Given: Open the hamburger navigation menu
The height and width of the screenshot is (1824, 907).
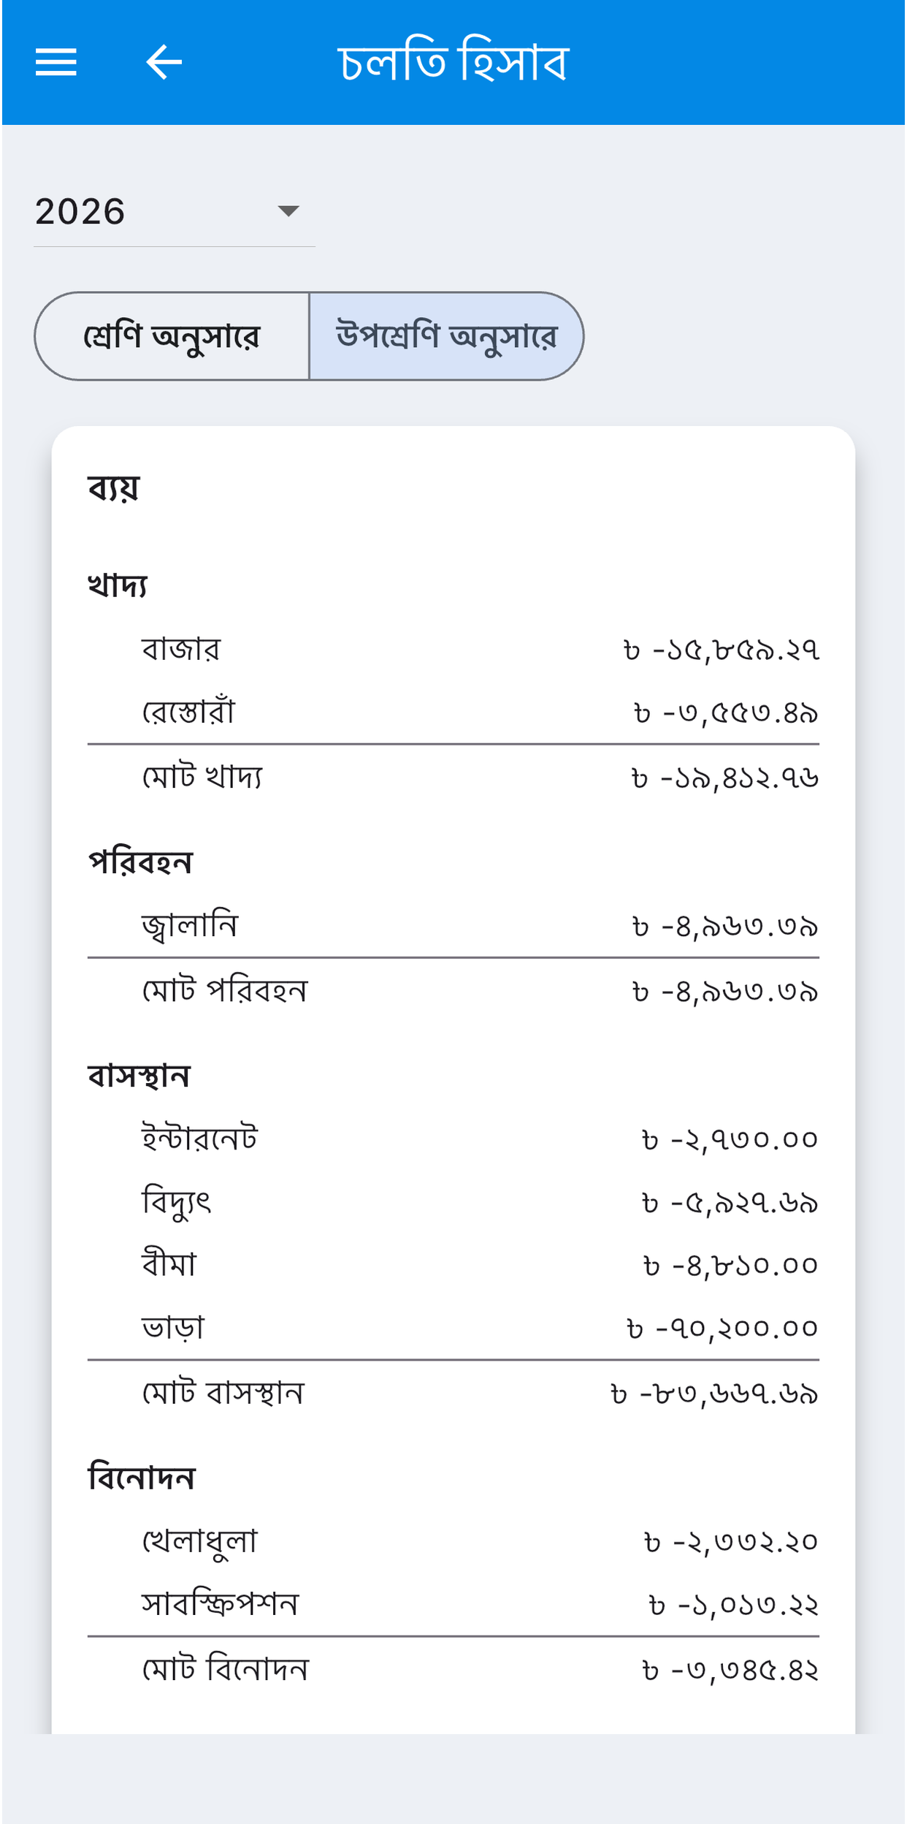Looking at the screenshot, I should 56,62.
